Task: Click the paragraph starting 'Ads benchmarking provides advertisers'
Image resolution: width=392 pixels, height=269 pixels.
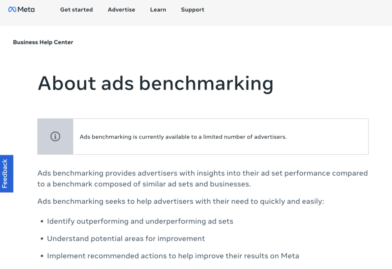Action: point(202,178)
